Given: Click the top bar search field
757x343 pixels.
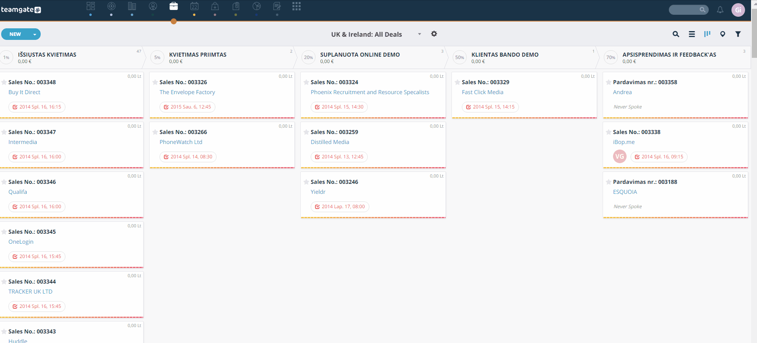Looking at the screenshot, I should [688, 10].
